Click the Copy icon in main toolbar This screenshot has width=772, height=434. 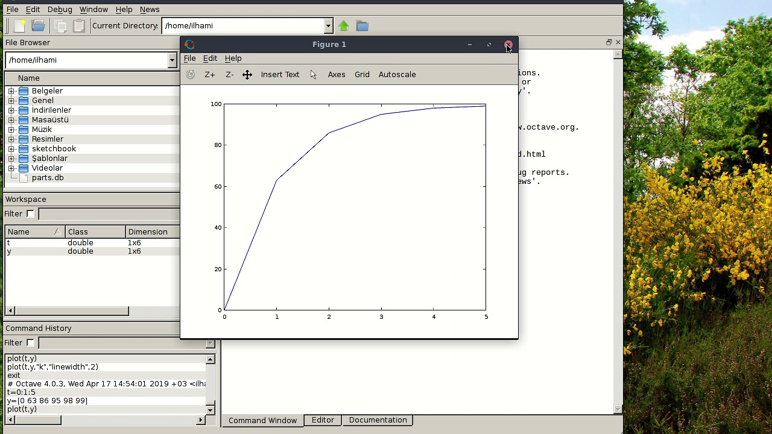tap(60, 26)
